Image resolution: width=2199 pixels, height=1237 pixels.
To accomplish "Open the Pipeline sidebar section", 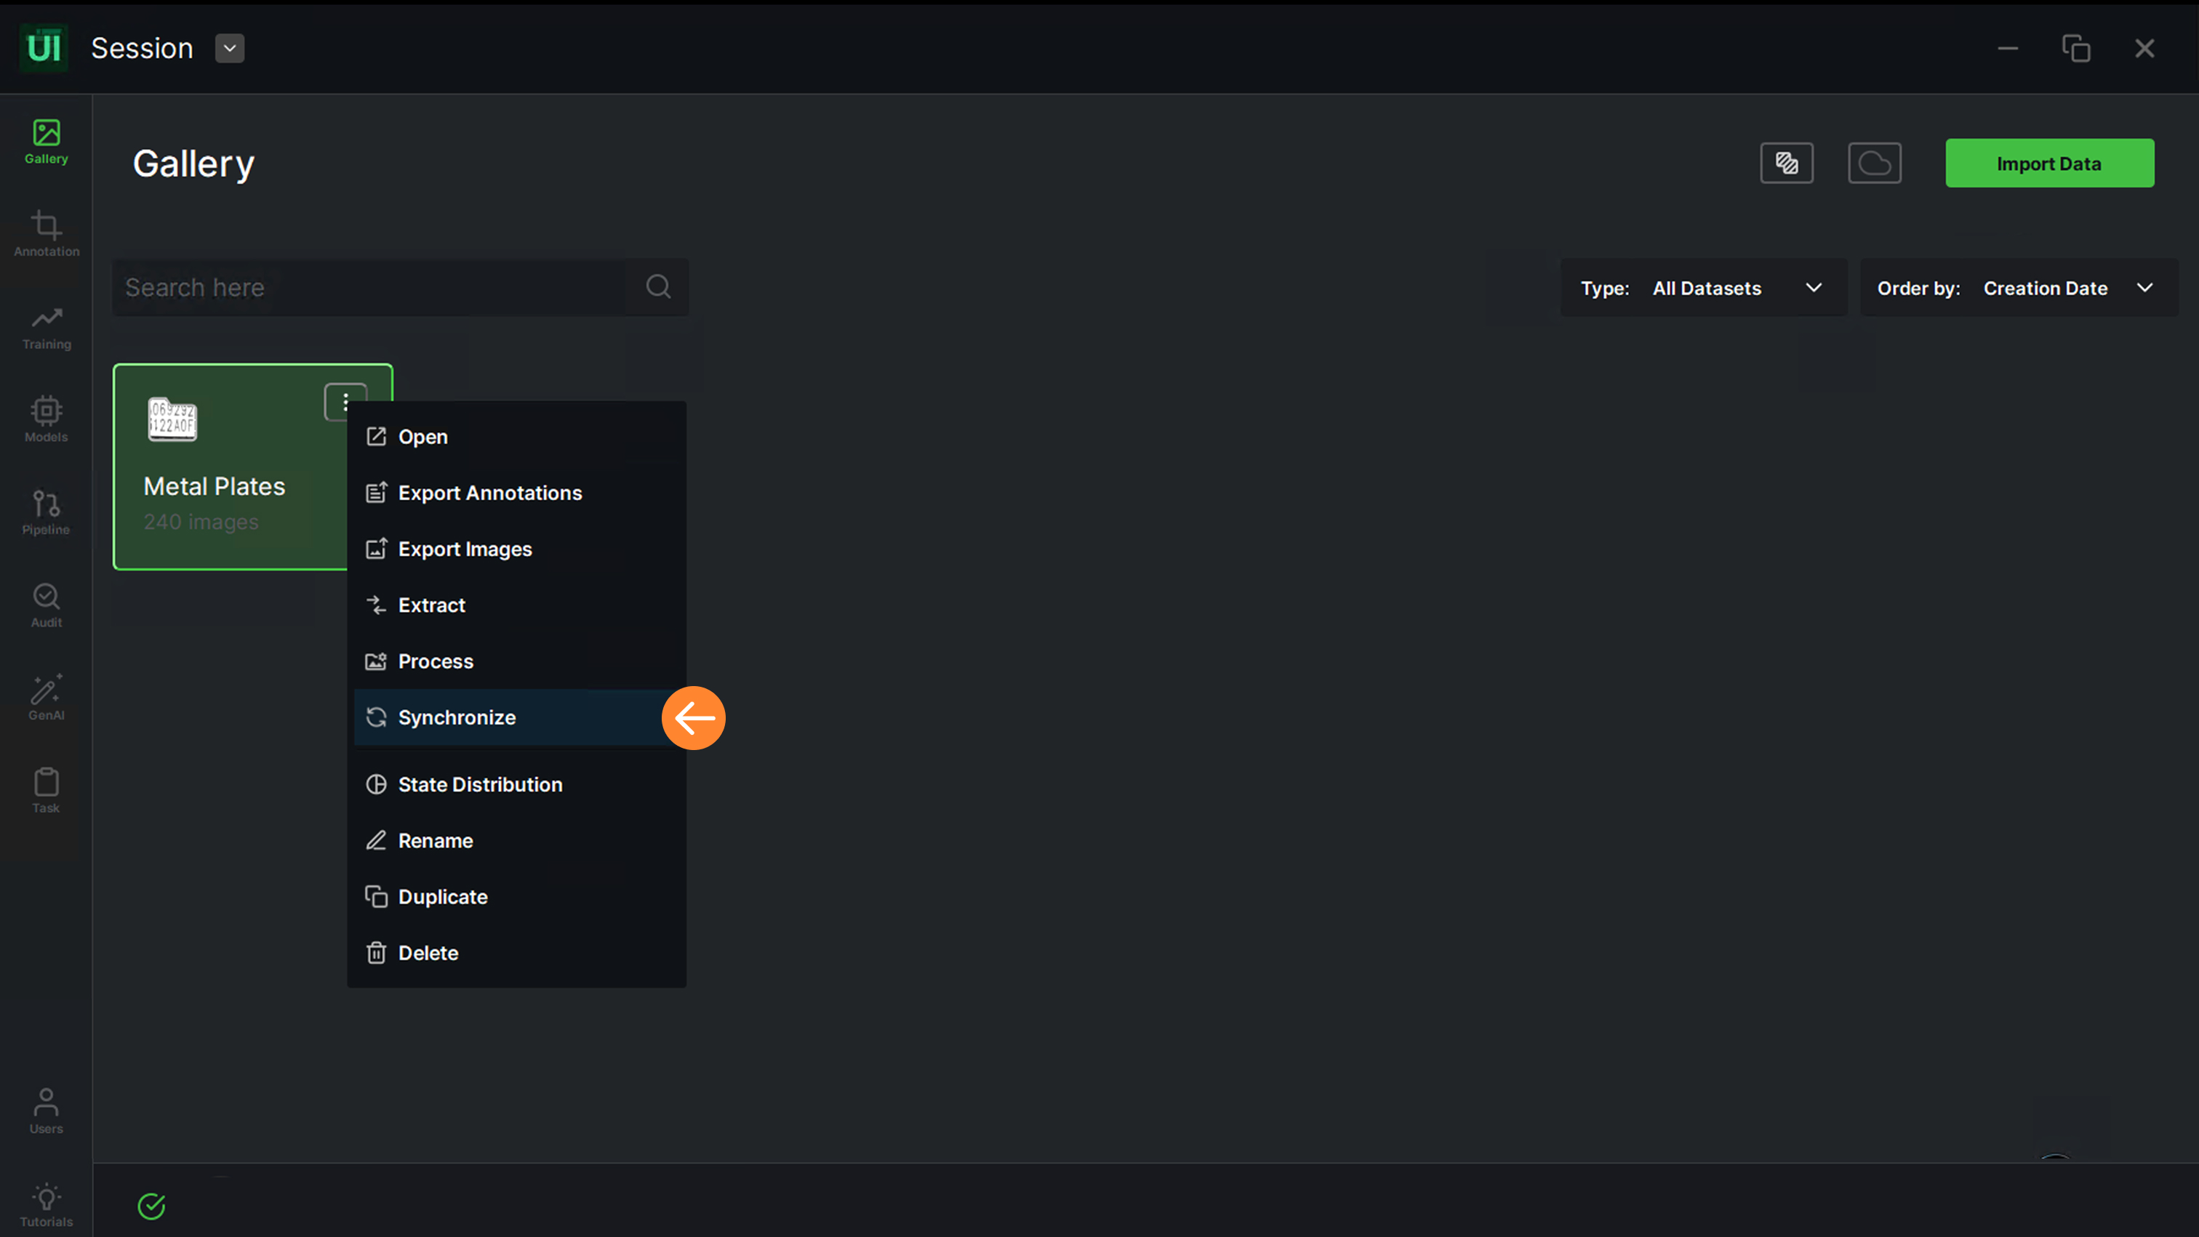I will click(46, 511).
